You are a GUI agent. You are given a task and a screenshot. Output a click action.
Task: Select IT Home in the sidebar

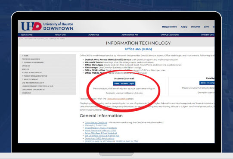tap(25, 56)
